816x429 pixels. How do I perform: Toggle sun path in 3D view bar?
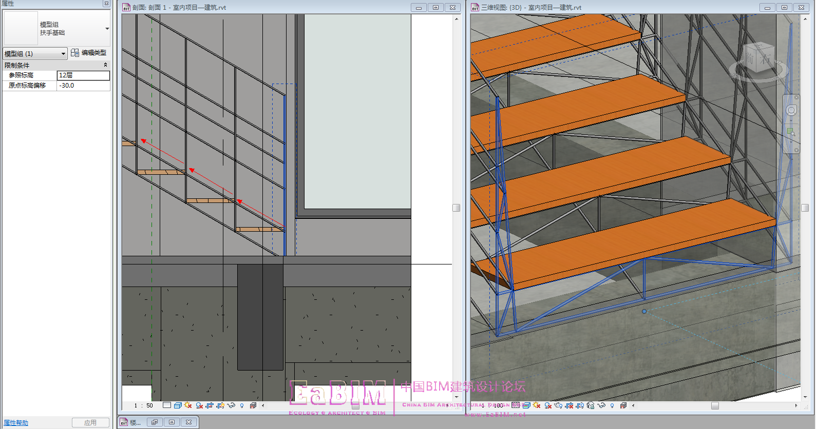click(x=537, y=405)
